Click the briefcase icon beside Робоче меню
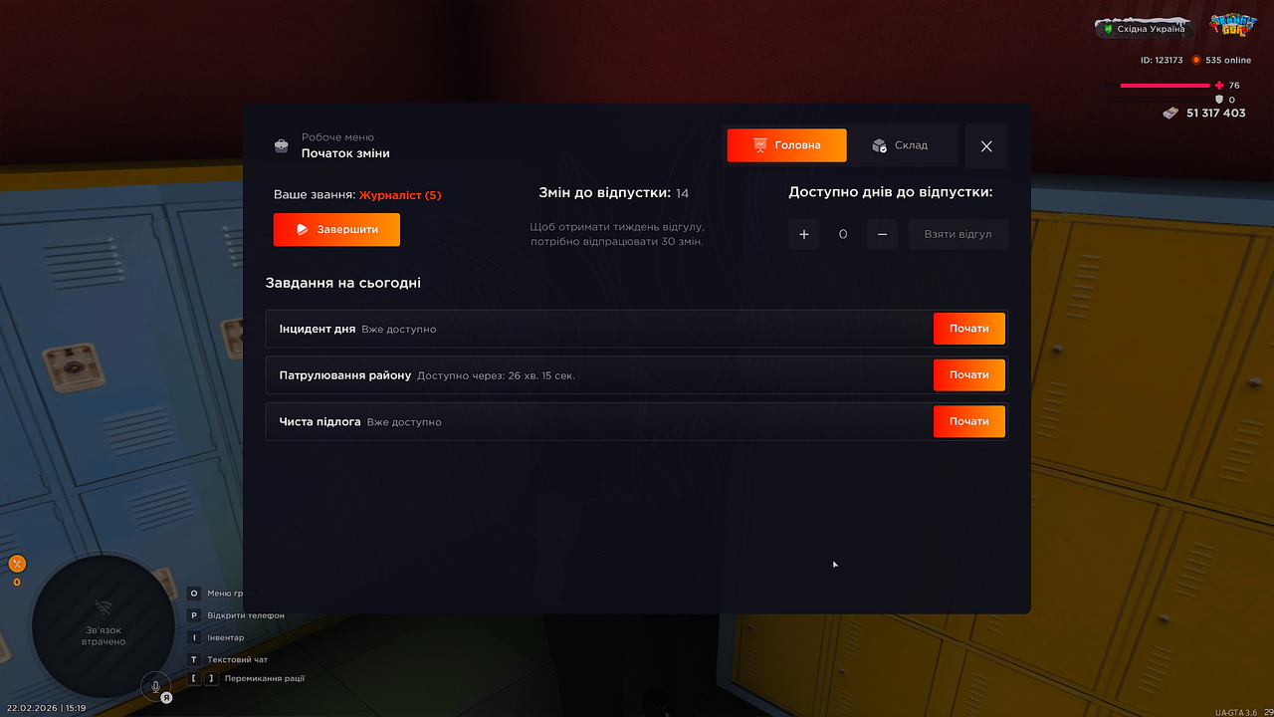 coord(282,146)
